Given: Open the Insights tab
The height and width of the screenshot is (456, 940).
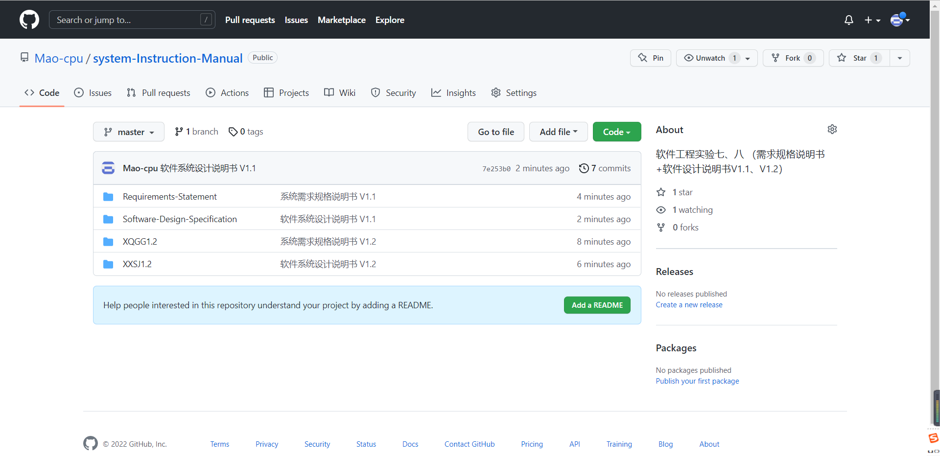Looking at the screenshot, I should 453,93.
